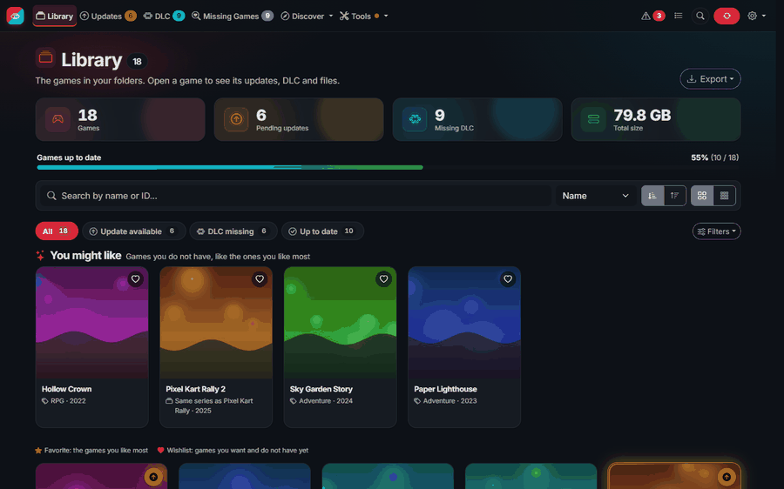Image resolution: width=784 pixels, height=489 pixels.
Task: Click the Hollow Crown title text
Action: click(x=66, y=389)
